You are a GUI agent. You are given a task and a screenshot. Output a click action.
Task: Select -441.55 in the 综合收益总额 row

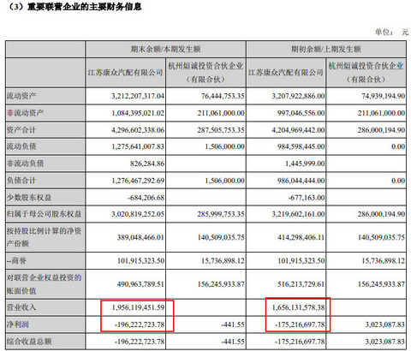point(233,342)
